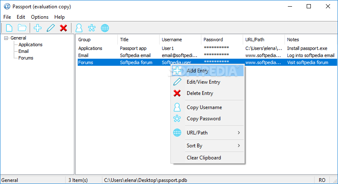Click the person icon beside Copy Username
The width and height of the screenshot is (338, 184).
pyautogui.click(x=177, y=107)
